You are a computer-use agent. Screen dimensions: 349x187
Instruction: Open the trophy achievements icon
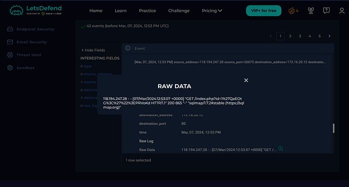311,10
